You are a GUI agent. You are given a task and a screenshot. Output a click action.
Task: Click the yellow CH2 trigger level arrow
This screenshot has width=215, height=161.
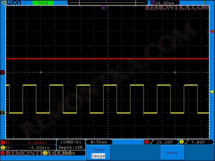pyautogui.click(x=212, y=92)
